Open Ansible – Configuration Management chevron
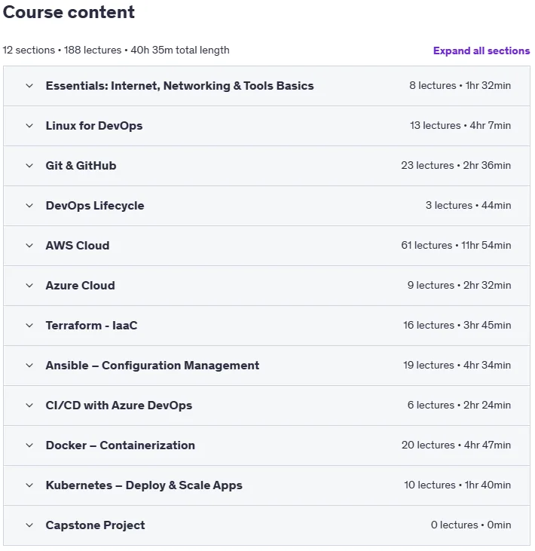 coord(29,366)
